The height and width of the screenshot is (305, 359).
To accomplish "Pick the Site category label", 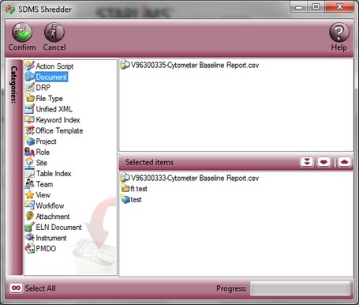I will coord(41,163).
